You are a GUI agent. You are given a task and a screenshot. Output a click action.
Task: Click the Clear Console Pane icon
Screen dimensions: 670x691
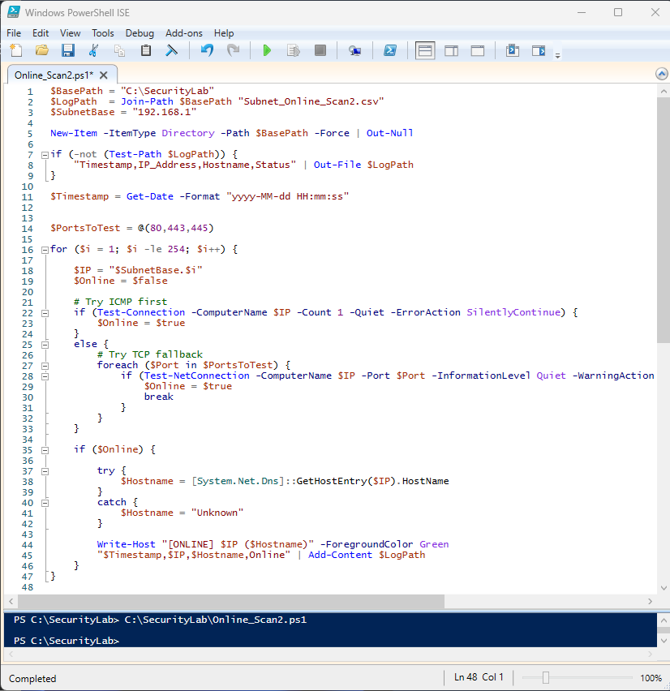pyautogui.click(x=172, y=51)
